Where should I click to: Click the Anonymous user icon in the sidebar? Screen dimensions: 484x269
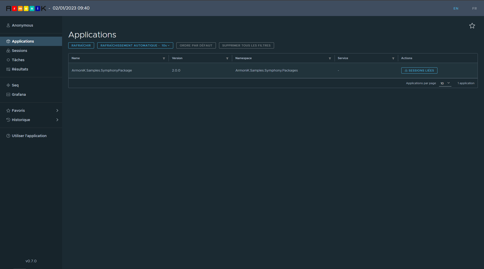(8, 25)
